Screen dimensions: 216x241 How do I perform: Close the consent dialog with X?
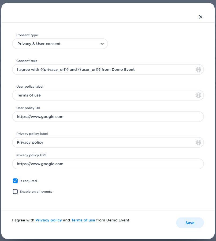click(x=201, y=17)
